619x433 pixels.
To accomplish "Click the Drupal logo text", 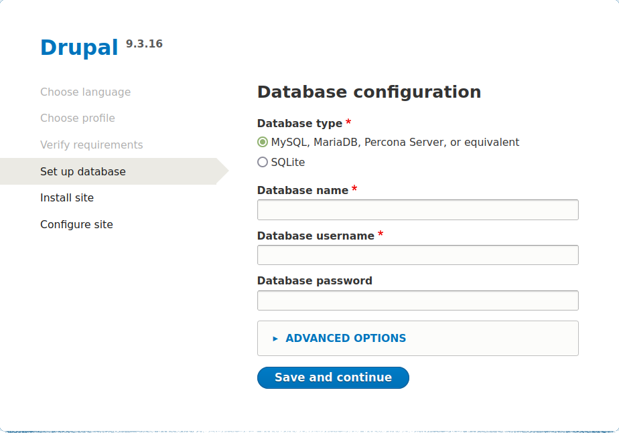I will [x=79, y=48].
